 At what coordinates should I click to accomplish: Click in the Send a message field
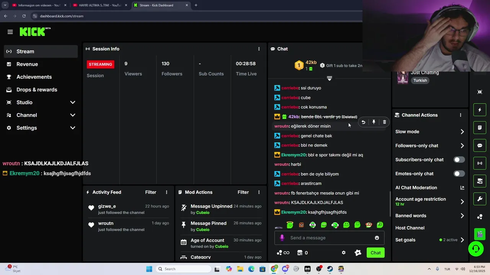(329, 238)
